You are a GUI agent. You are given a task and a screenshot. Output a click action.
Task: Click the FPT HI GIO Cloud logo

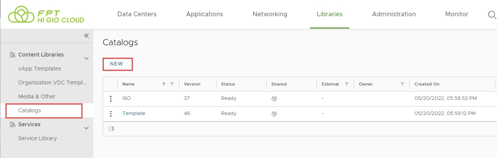46,15
